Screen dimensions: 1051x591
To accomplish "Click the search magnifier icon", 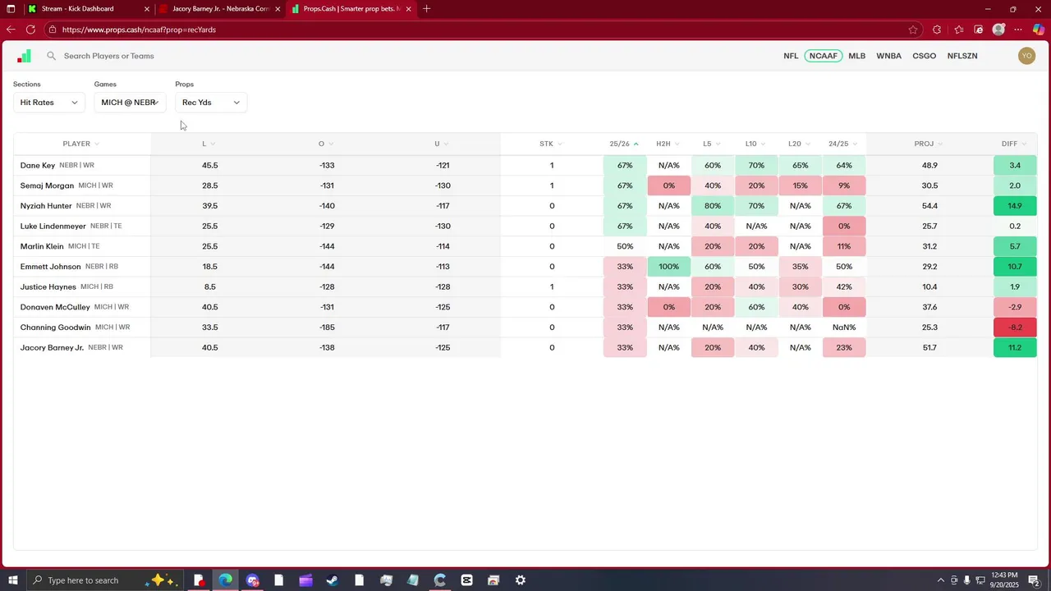I will 51,56.
